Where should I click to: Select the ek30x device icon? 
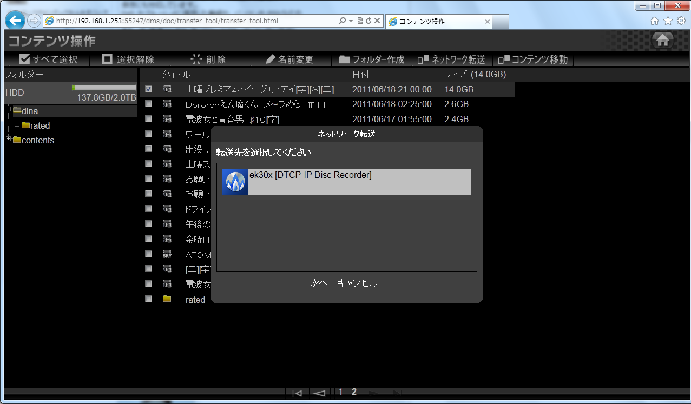(235, 182)
